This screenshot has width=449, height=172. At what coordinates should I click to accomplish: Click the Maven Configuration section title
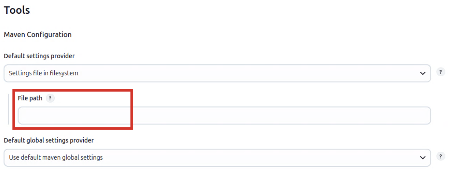[x=37, y=35]
